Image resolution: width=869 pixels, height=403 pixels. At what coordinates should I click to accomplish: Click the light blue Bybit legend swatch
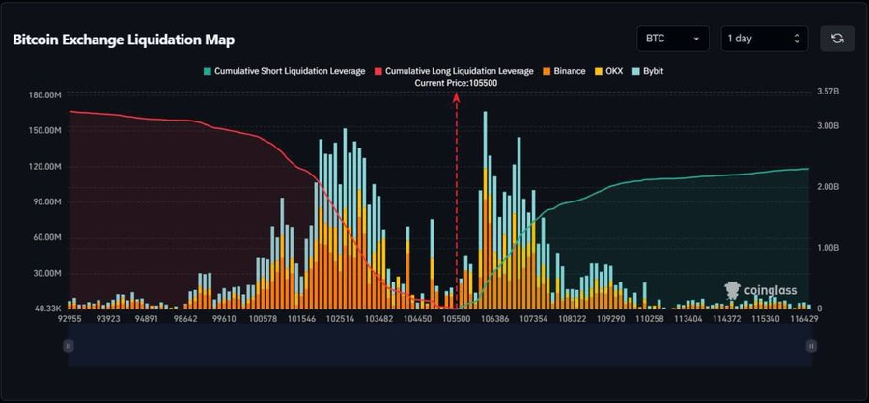pos(635,71)
